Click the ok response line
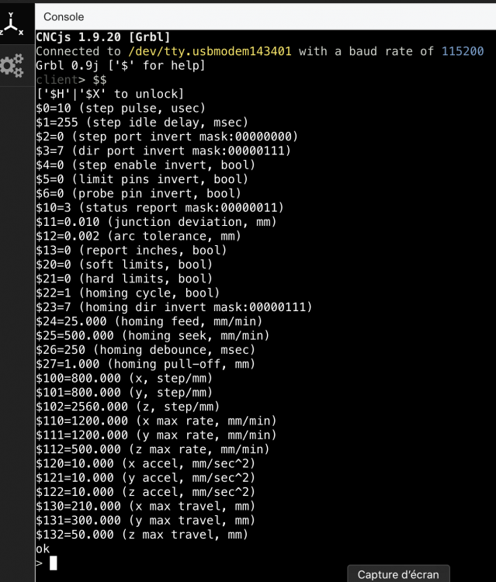 click(x=43, y=549)
